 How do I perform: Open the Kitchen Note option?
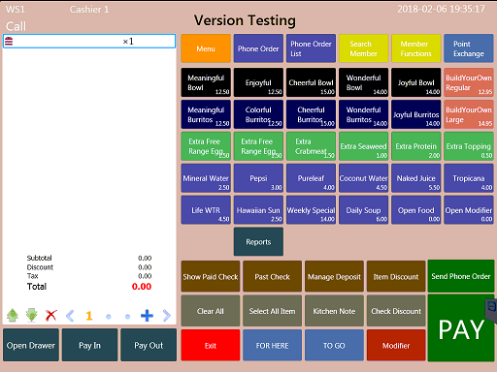coord(334,311)
